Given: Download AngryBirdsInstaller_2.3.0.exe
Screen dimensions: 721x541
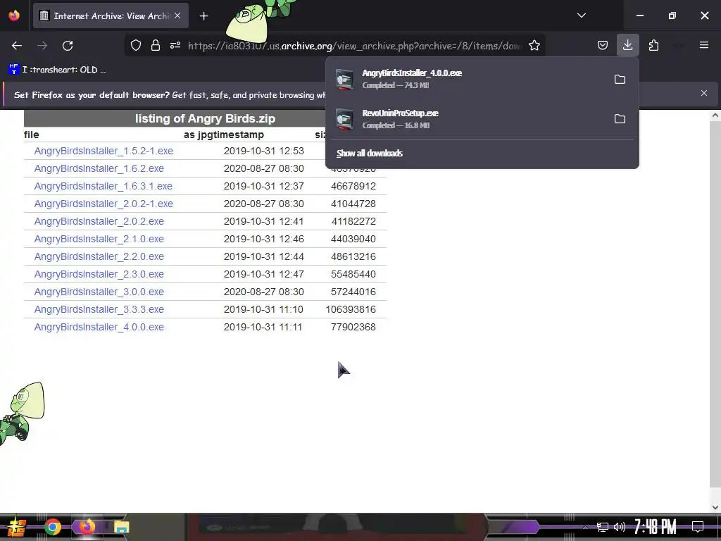Looking at the screenshot, I should pyautogui.click(x=99, y=274).
